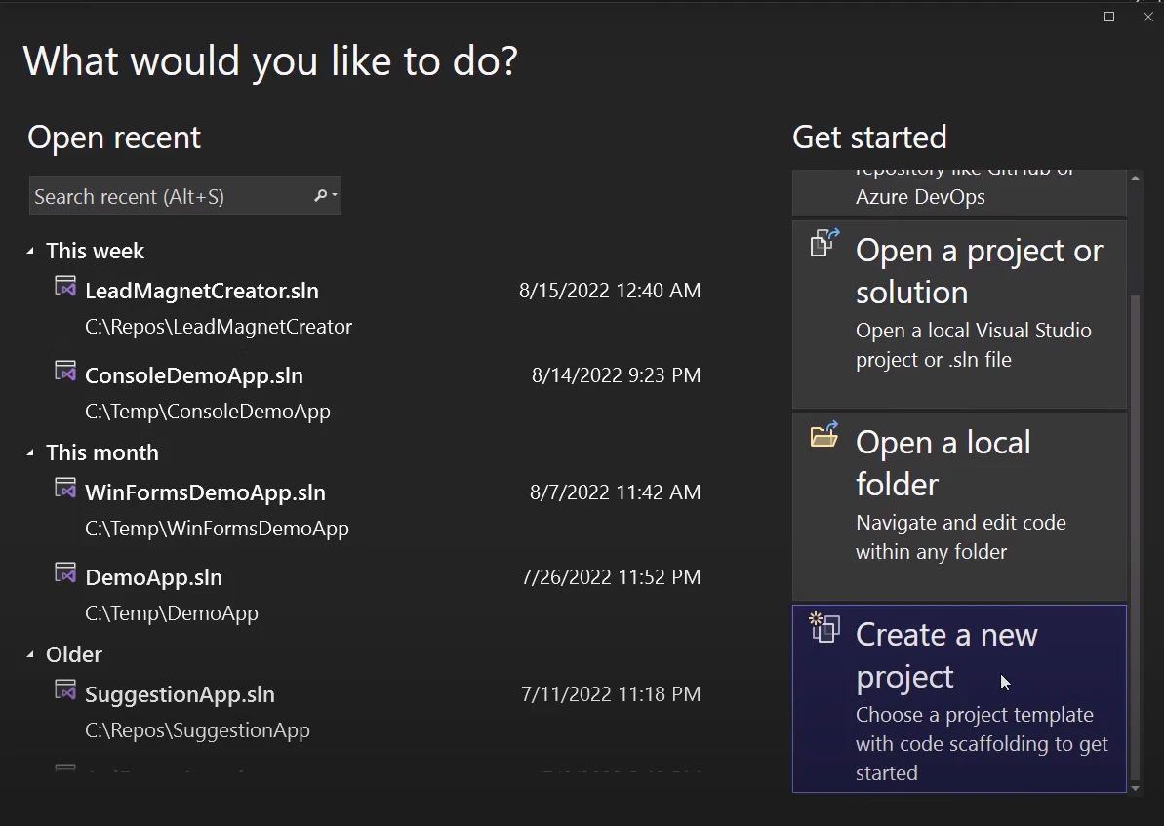This screenshot has width=1164, height=826.
Task: Click the date 8/7/2022 11:42 AM
Action: click(615, 492)
